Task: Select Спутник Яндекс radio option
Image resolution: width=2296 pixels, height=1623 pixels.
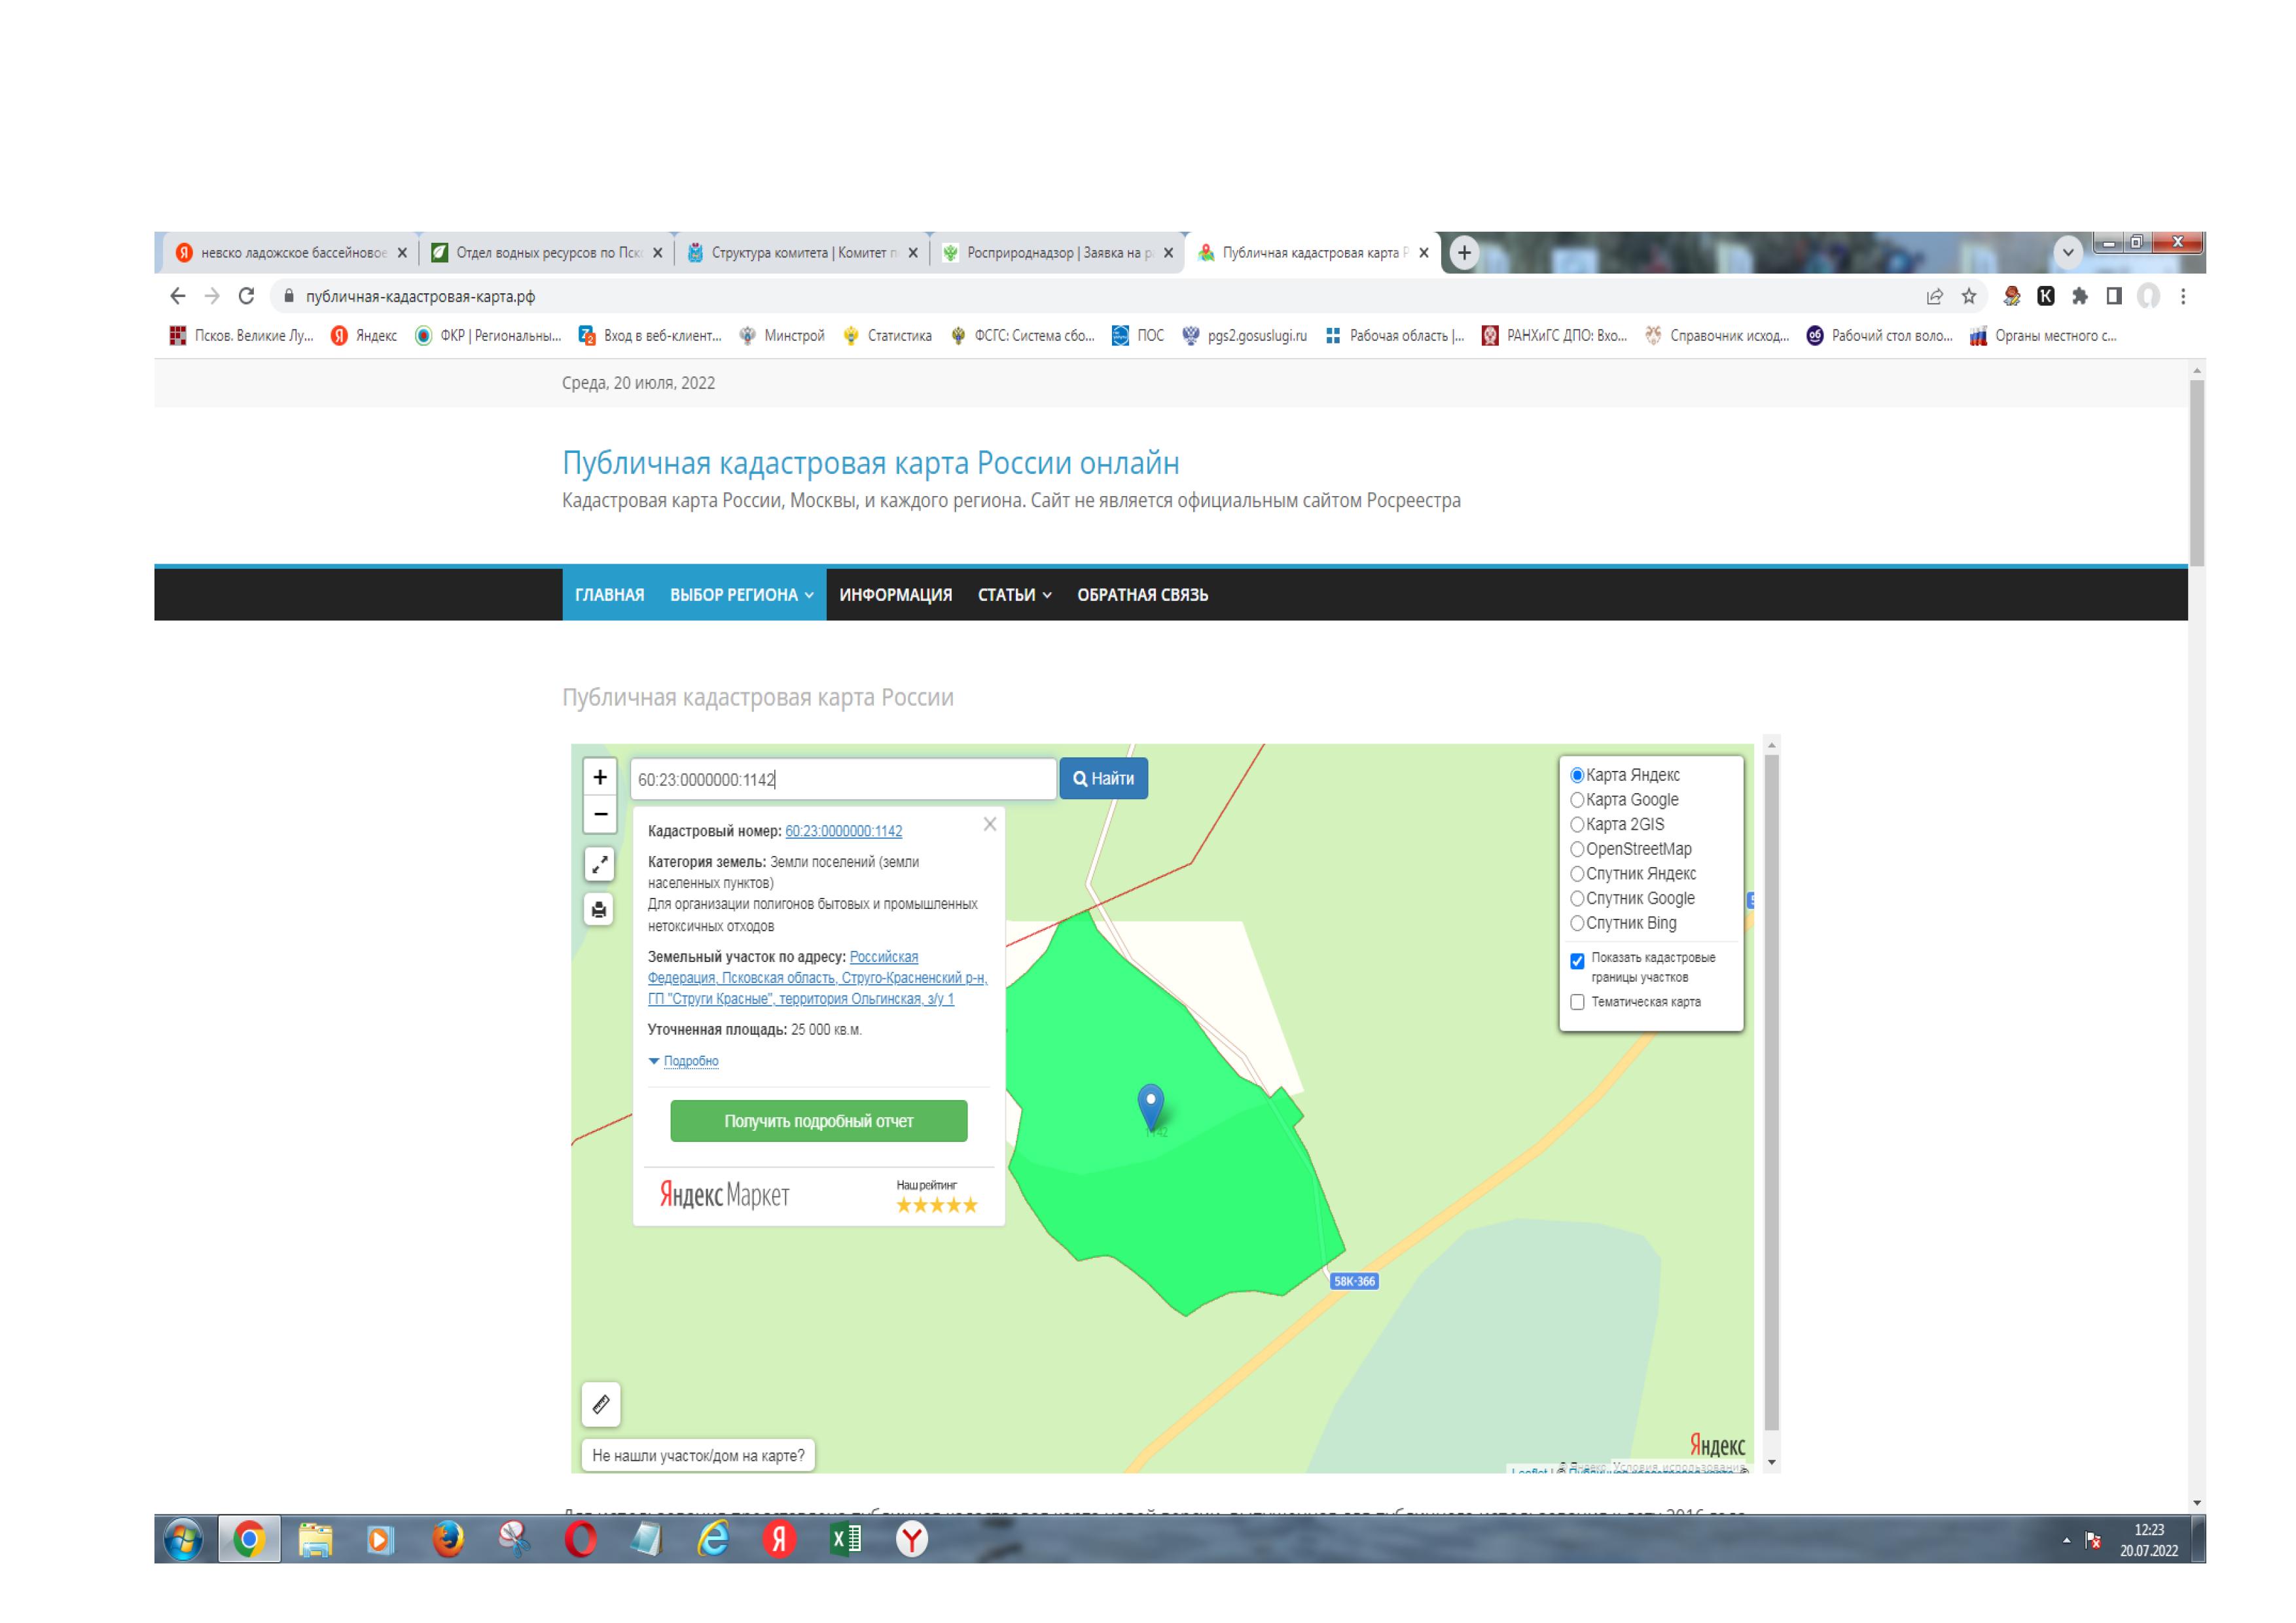Action: [1577, 874]
